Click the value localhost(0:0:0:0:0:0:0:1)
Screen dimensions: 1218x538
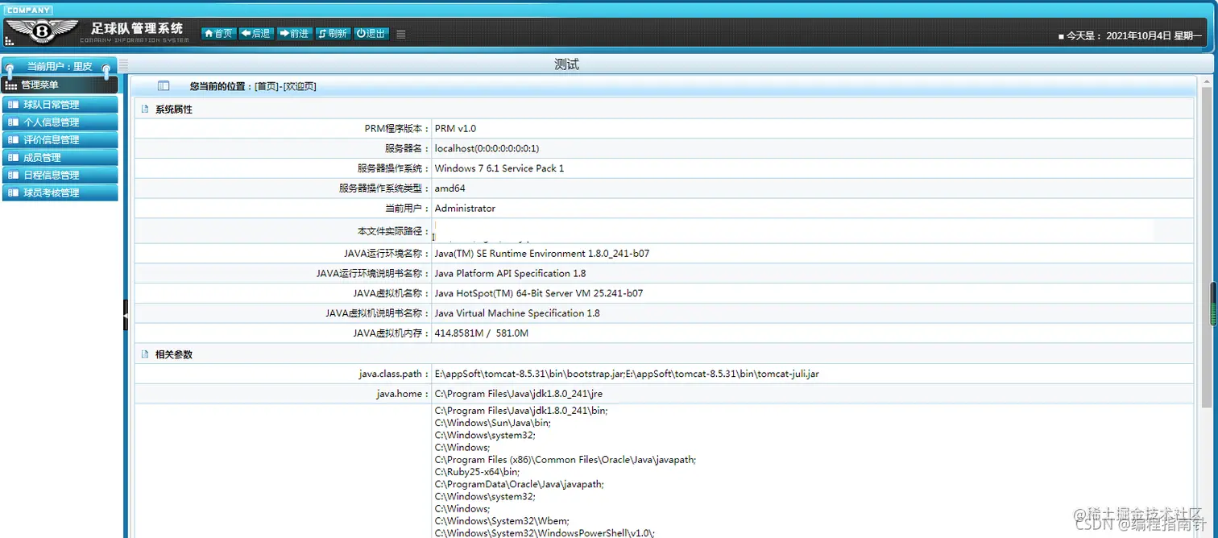[487, 149]
